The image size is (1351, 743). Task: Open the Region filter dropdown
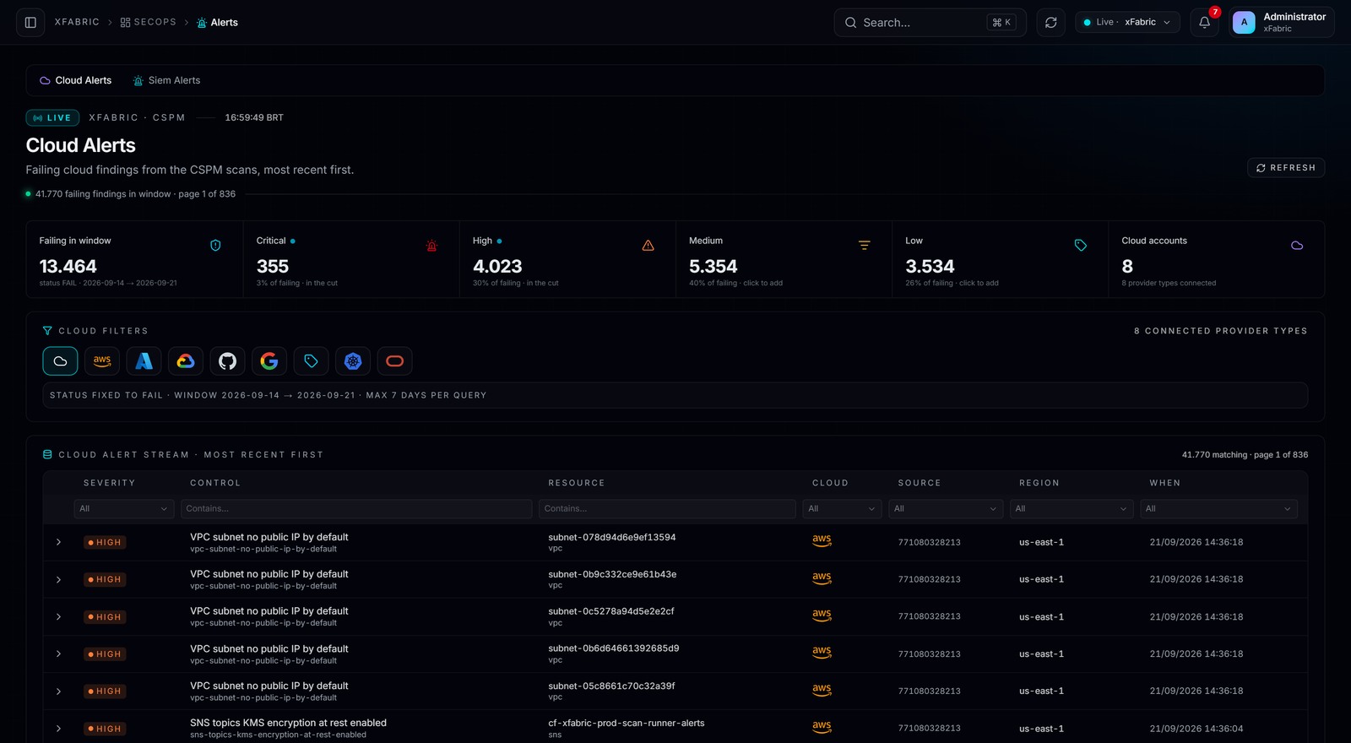pos(1072,508)
